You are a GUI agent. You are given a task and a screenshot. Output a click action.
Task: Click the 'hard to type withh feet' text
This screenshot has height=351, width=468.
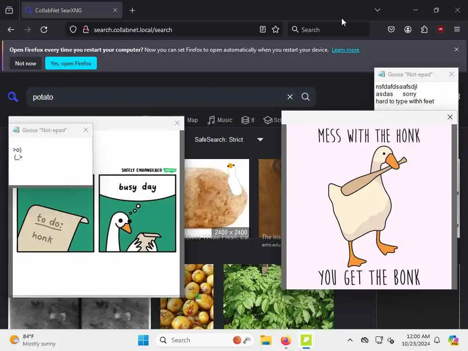[x=405, y=101]
